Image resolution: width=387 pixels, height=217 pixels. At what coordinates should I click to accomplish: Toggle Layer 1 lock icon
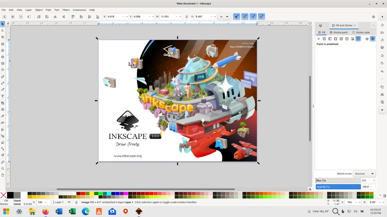click(76, 203)
